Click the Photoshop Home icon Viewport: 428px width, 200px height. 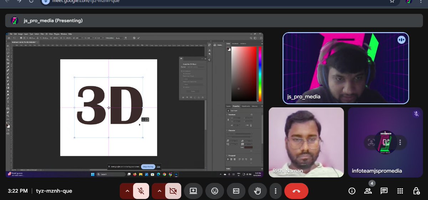point(9,38)
